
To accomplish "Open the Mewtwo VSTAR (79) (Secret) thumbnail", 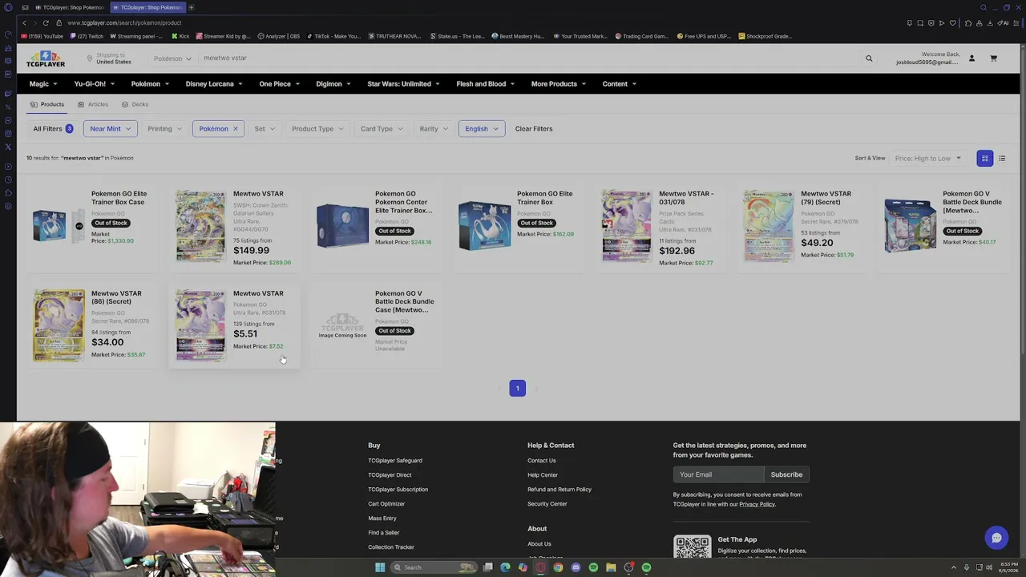I will [769, 226].
